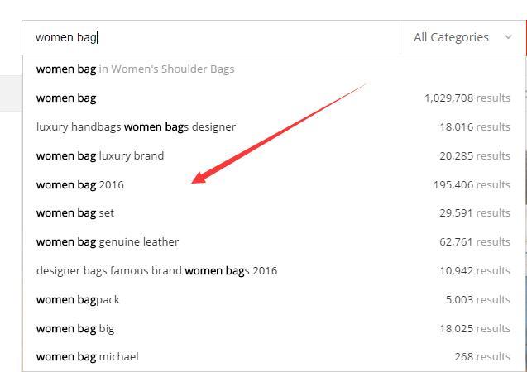The width and height of the screenshot is (527, 372).
Task: Click the "20,285 results" count
Action: click(x=474, y=155)
